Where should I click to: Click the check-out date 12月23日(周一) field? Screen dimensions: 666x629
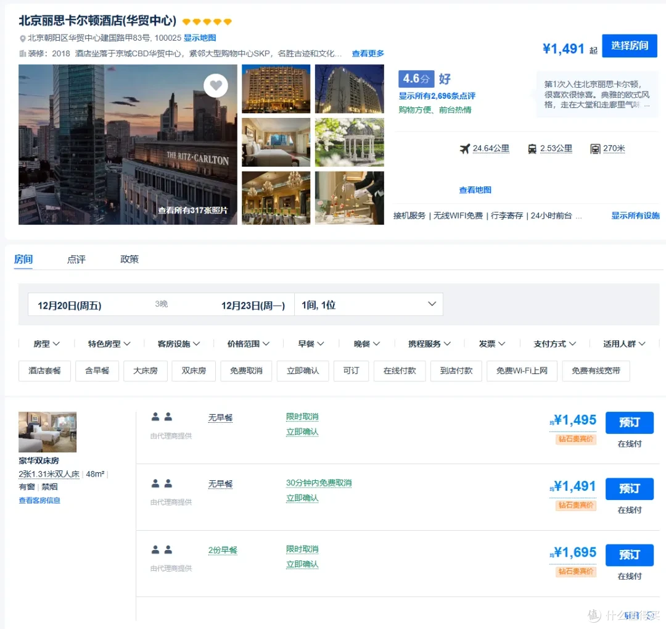click(x=253, y=306)
